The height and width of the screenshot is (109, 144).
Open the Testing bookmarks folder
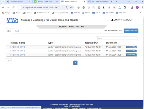click(x=27, y=13)
